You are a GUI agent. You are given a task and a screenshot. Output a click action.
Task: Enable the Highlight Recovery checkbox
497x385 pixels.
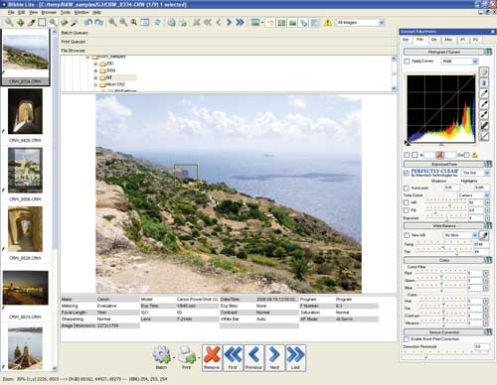407,202
